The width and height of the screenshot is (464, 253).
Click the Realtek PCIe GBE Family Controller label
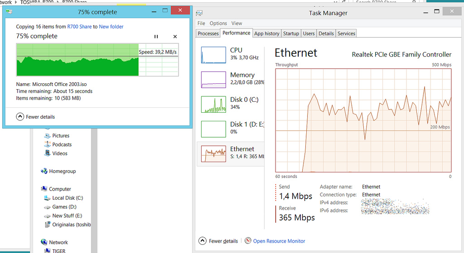[x=401, y=54]
